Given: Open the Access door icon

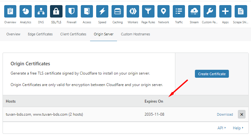Looking at the screenshot, I should (87, 11).
